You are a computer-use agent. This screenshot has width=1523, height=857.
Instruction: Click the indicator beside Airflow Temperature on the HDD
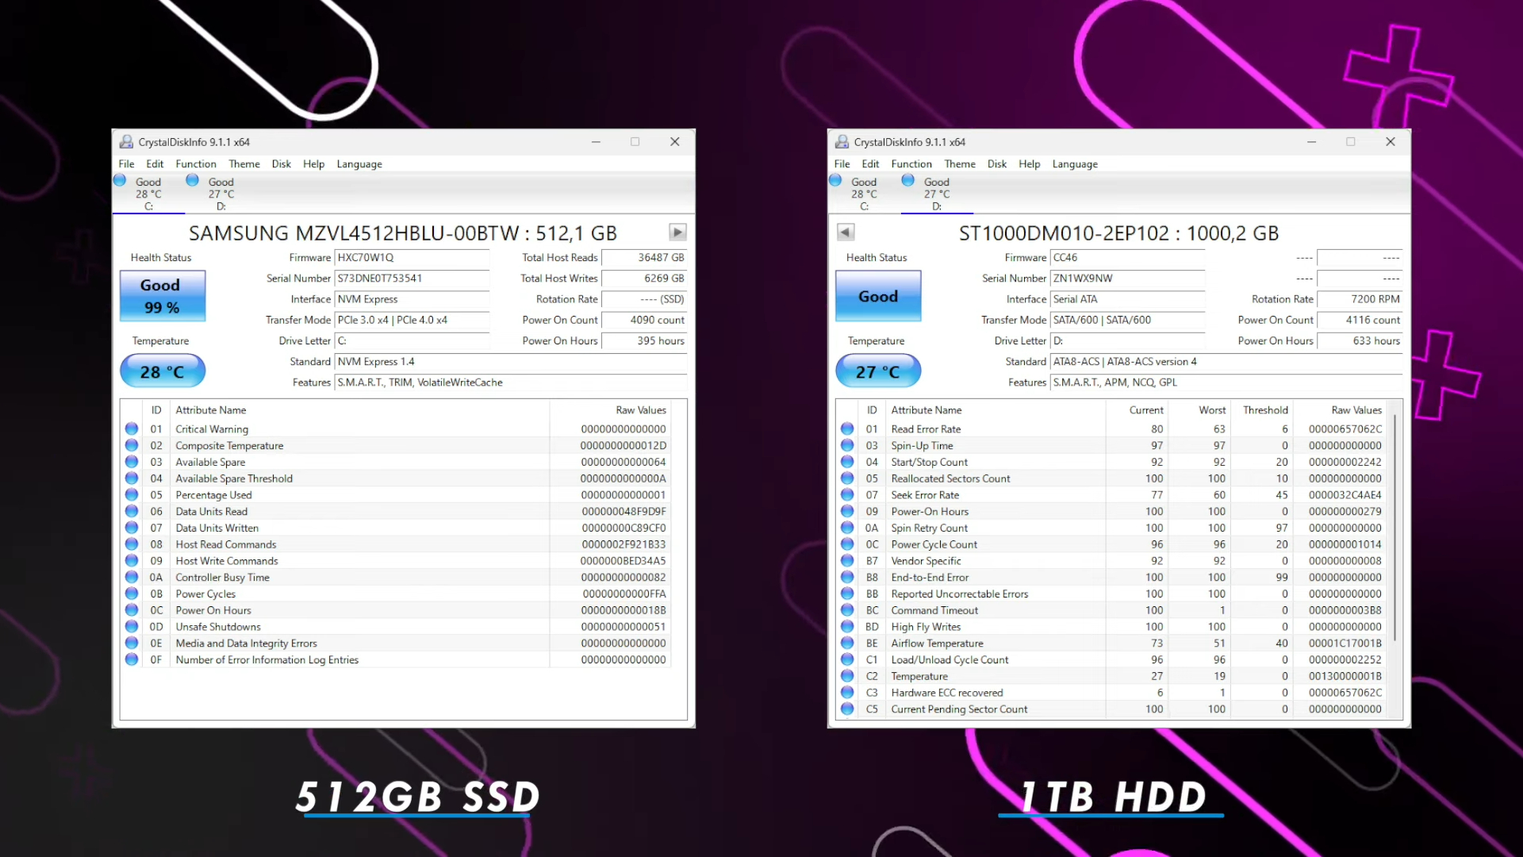coord(847,643)
